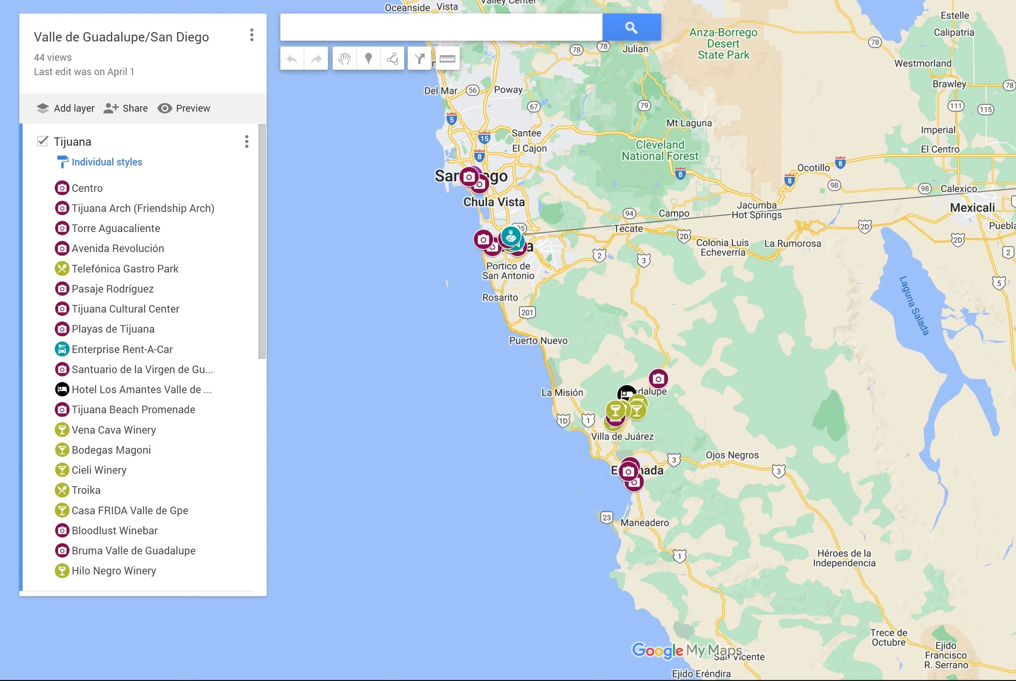Click the redo arrow in toolbar
The image size is (1016, 681).
click(316, 59)
